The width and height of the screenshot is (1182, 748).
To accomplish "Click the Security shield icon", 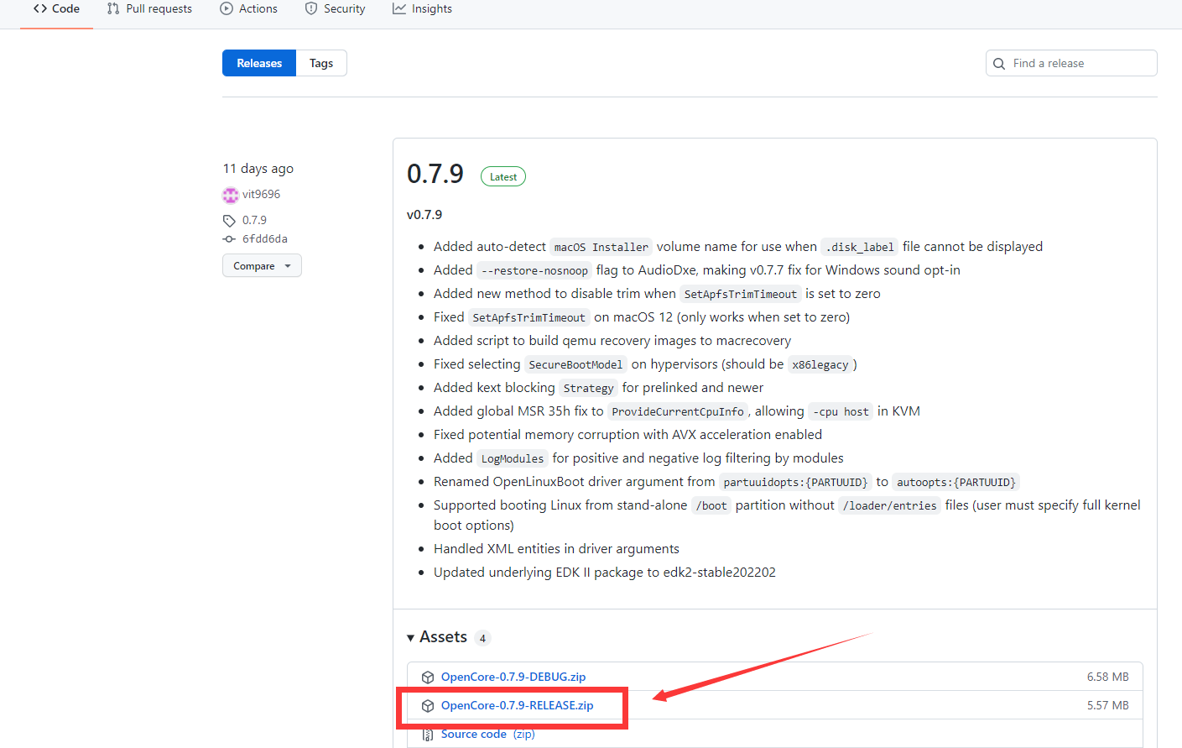I will click(x=311, y=8).
